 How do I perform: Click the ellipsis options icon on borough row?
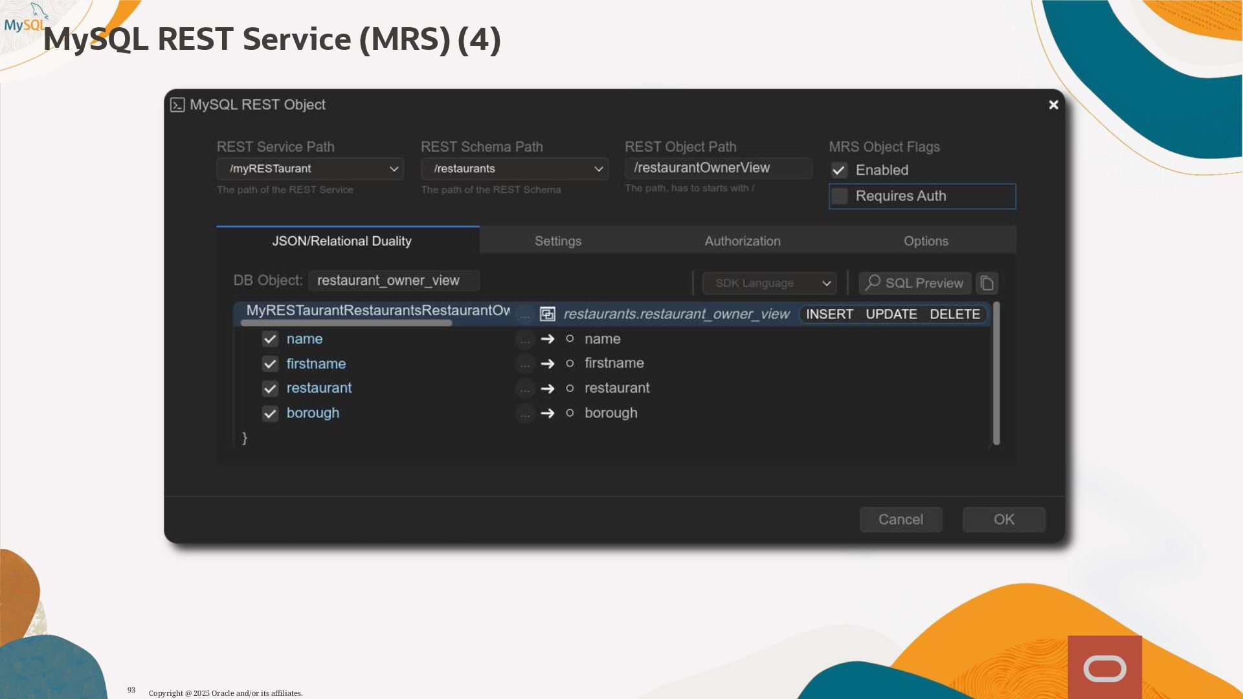pyautogui.click(x=524, y=413)
